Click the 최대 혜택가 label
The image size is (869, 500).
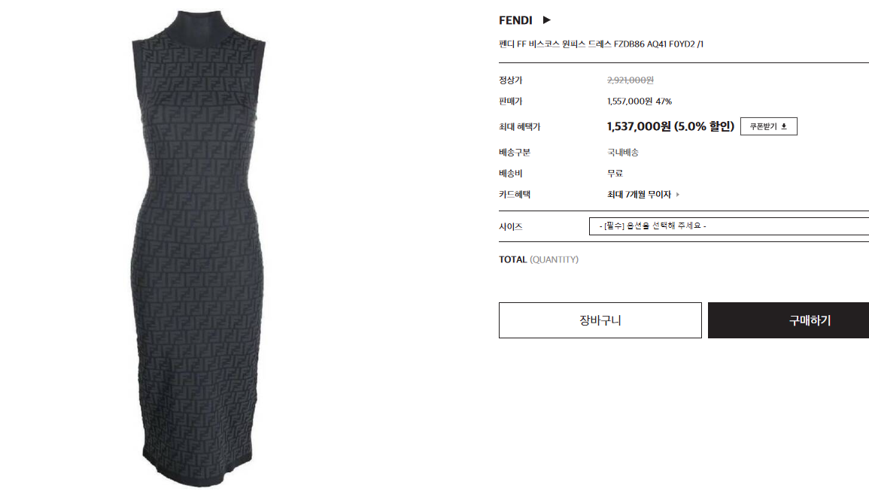click(x=519, y=127)
